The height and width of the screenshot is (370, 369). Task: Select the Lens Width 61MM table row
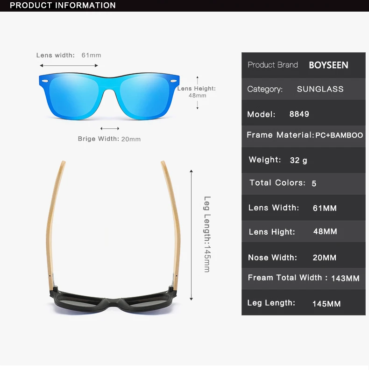click(304, 208)
